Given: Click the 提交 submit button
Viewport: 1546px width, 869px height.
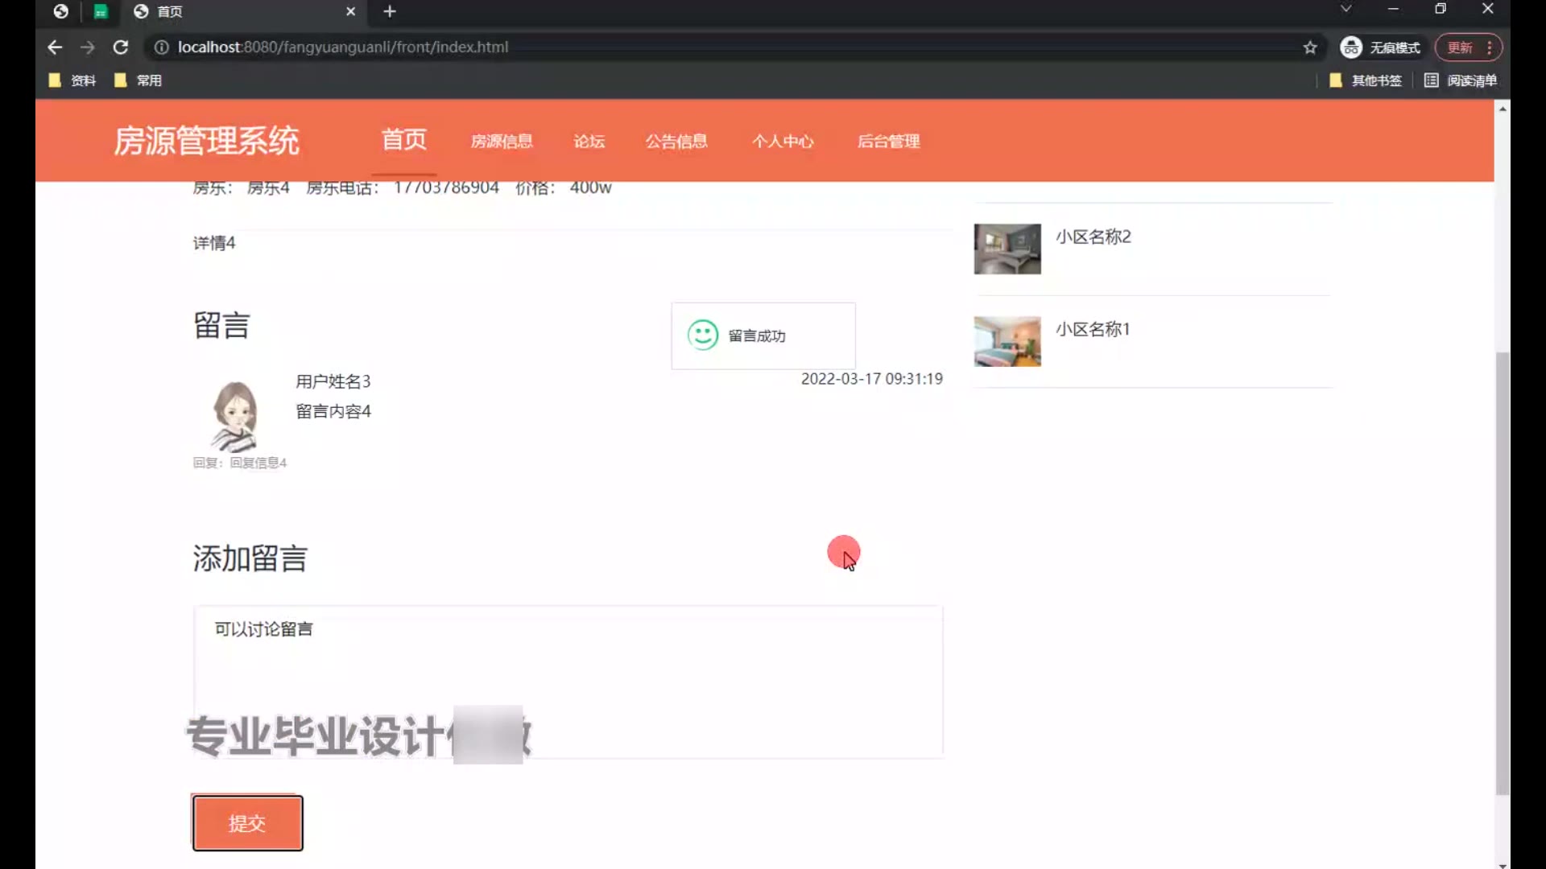Looking at the screenshot, I should click(x=247, y=823).
